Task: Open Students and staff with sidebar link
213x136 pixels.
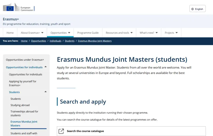Action: click(24, 133)
